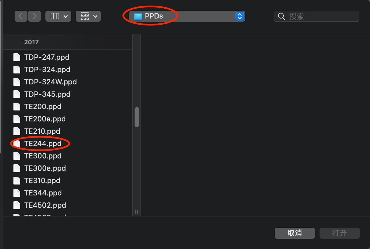370x249 pixels.
Task: Click the 取消 cancel button
Action: point(295,233)
